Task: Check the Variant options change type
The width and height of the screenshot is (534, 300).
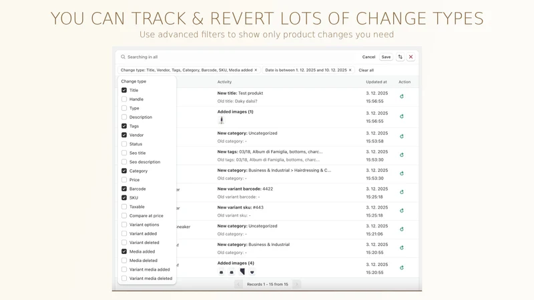Action: (x=124, y=225)
